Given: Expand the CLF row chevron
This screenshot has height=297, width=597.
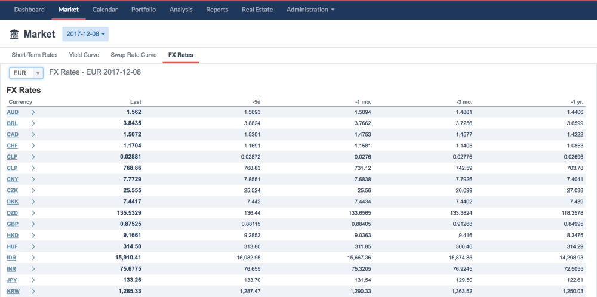Looking at the screenshot, I should 33,157.
